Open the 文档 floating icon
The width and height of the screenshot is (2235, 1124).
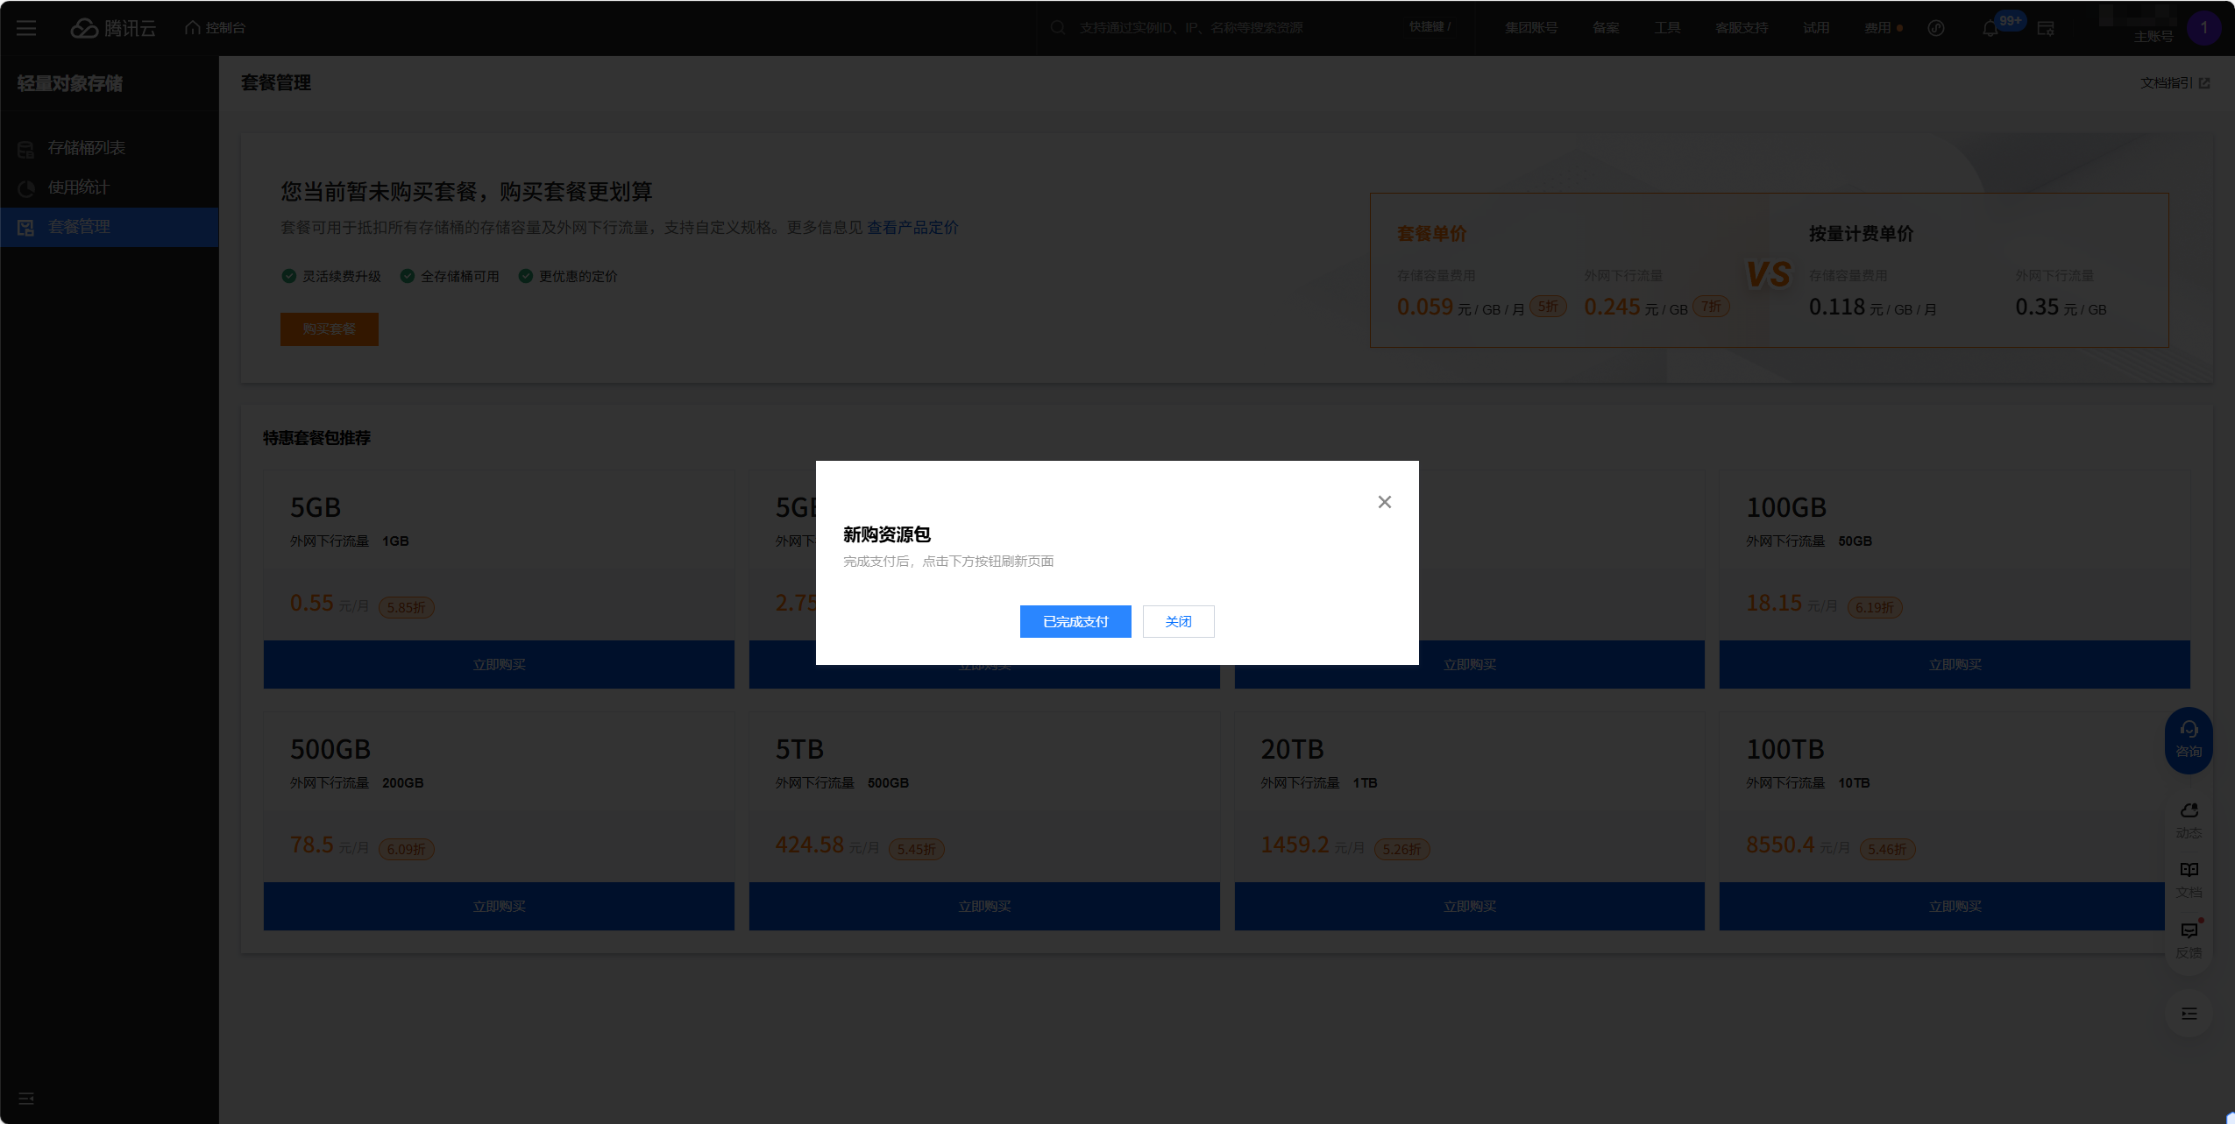click(2189, 880)
